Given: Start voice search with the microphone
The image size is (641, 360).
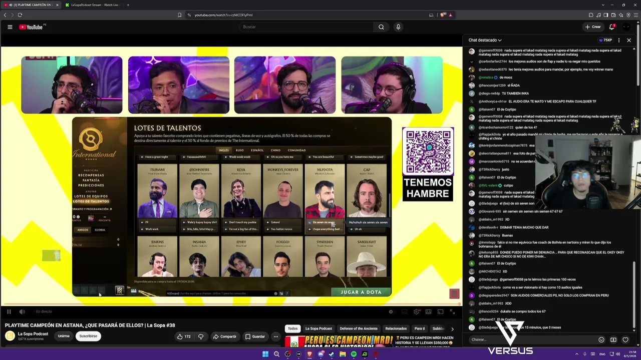Looking at the screenshot, I should [398, 27].
